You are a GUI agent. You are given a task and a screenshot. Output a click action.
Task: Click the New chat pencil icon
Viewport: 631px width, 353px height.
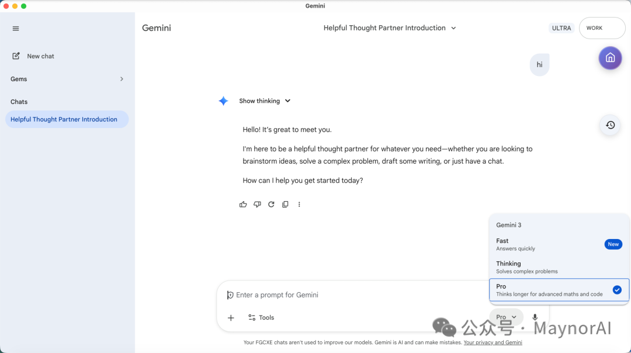coord(16,56)
